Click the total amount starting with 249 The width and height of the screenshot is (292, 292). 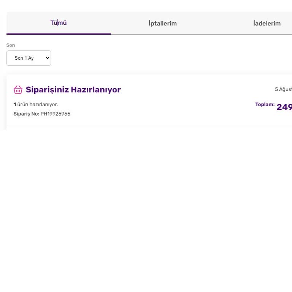click(284, 107)
